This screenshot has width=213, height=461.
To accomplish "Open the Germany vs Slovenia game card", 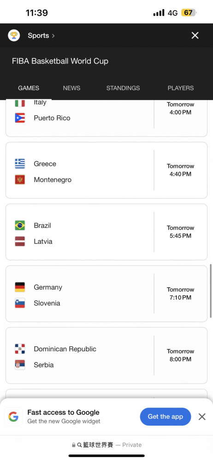I will coord(106,294).
